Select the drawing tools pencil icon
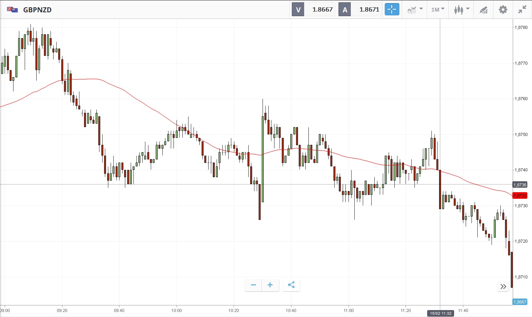 coord(483,10)
